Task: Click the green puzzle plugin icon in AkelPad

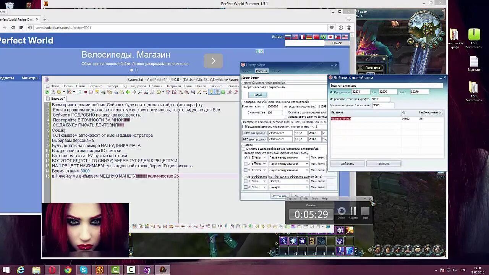Action: [223, 92]
